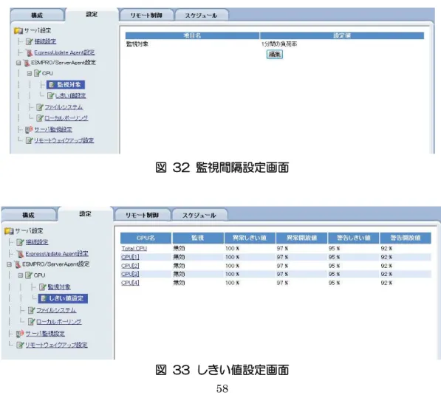This screenshot has height=395, width=441.
Task: Click ローカルポーリング icon in Figure 33 tree
Action: 32,321
